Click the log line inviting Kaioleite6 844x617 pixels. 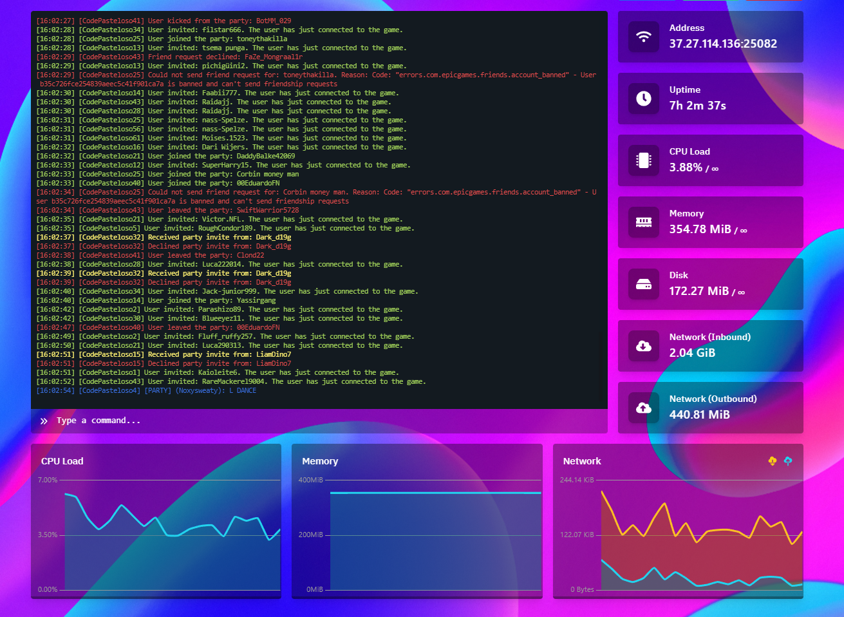(218, 372)
